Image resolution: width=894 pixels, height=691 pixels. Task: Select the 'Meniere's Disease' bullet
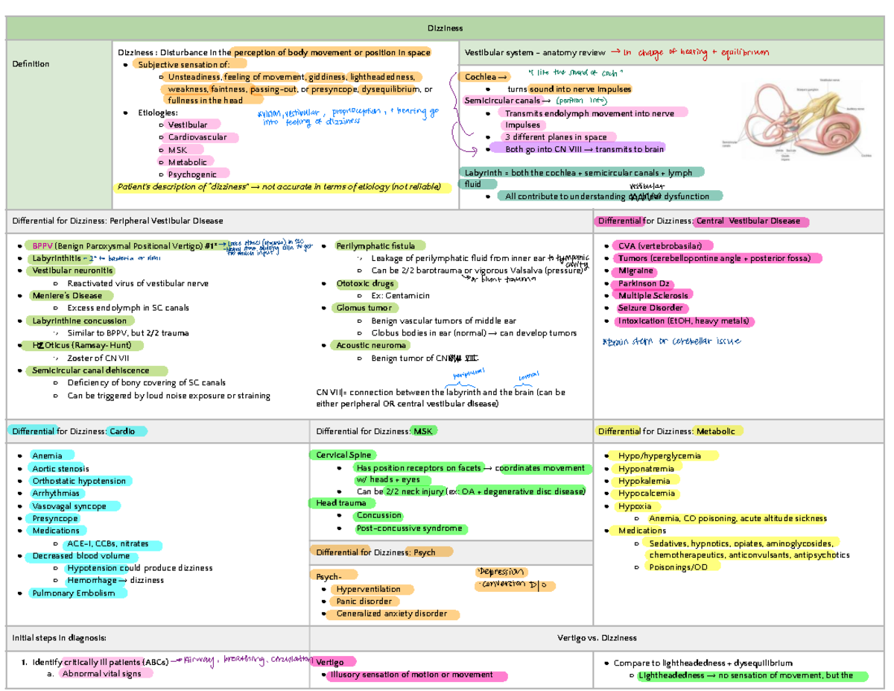coord(66,296)
